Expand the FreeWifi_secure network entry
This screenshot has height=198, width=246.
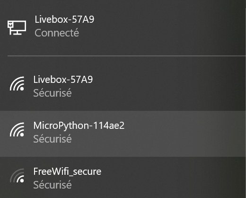point(123,178)
